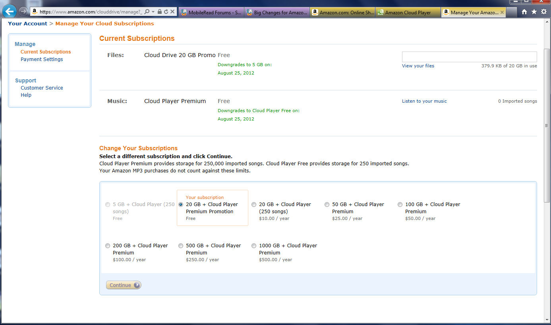
Task: Open the browser Tools gear icon
Action: pyautogui.click(x=544, y=12)
